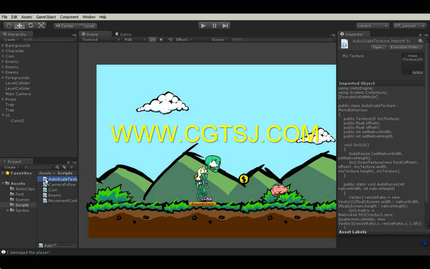Open the File menu
The image size is (430, 269).
(x=4, y=17)
